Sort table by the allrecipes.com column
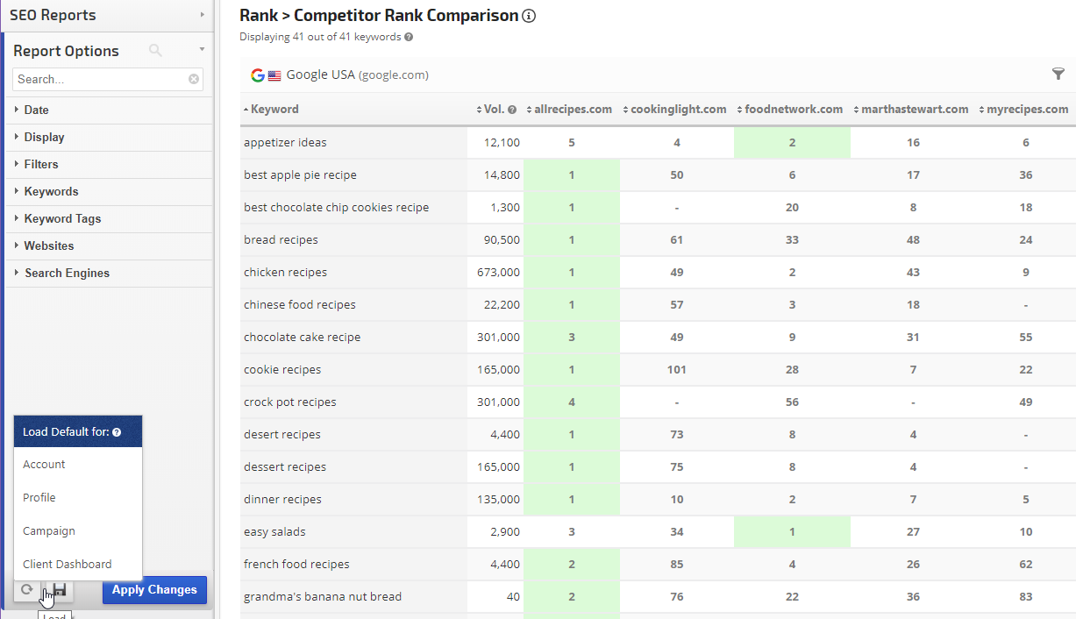The height and width of the screenshot is (619, 1083). (x=572, y=110)
